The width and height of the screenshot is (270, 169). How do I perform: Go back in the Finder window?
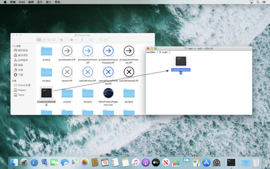click(15, 40)
